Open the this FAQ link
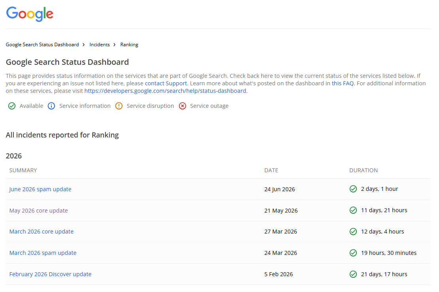 pyautogui.click(x=343, y=83)
